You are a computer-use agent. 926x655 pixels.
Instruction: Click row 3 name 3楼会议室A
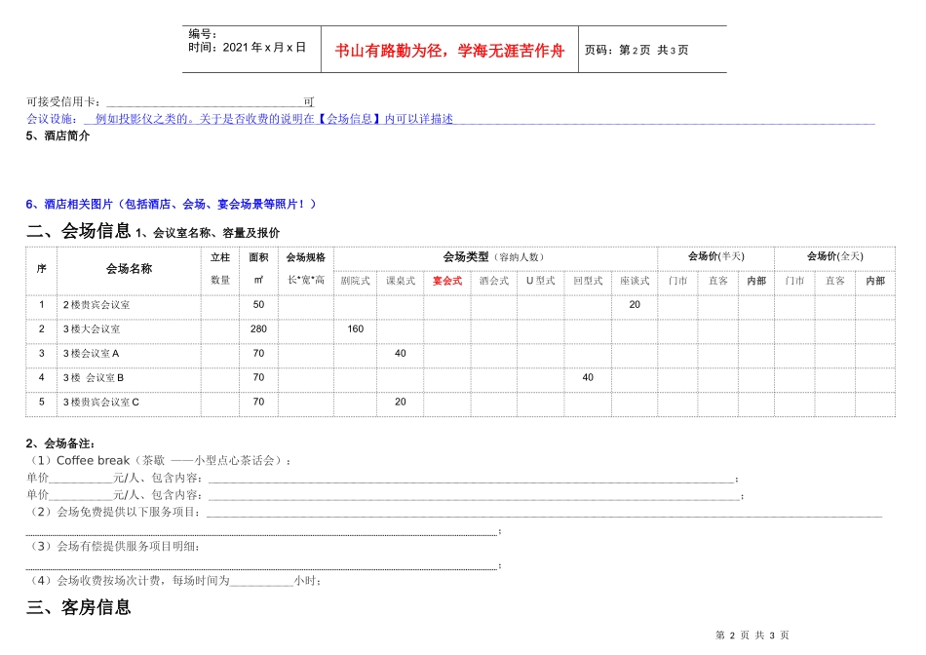click(91, 354)
